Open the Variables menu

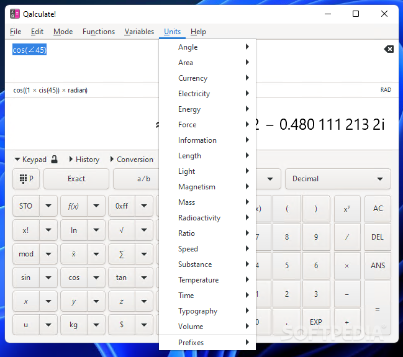[x=139, y=32]
